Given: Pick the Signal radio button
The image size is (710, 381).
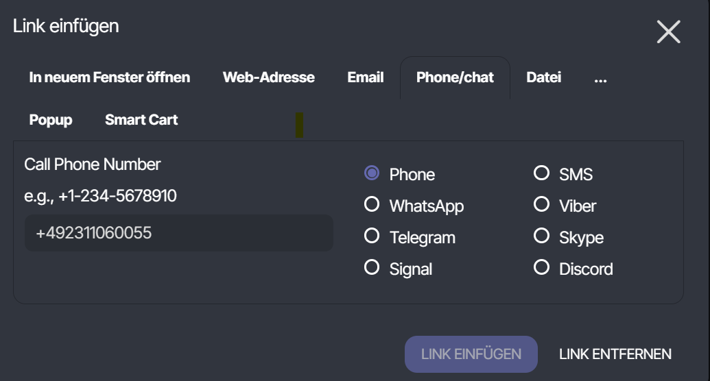Looking at the screenshot, I should click(x=372, y=267).
